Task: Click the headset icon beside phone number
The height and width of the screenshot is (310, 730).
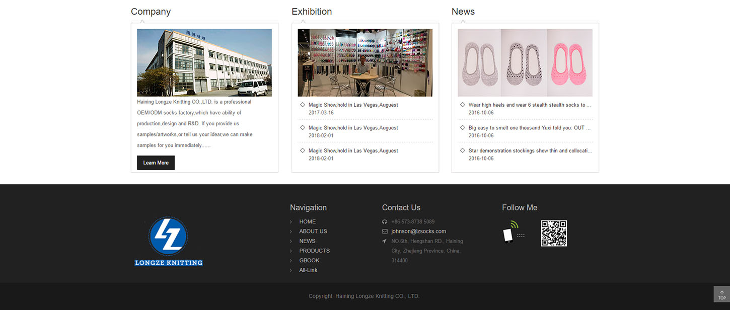Action: (385, 222)
